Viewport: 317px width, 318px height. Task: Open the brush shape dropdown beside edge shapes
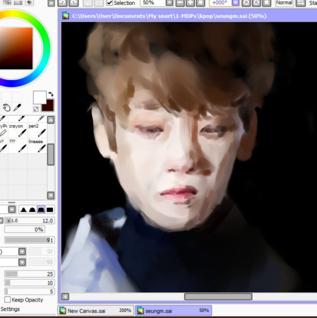(x=12, y=209)
